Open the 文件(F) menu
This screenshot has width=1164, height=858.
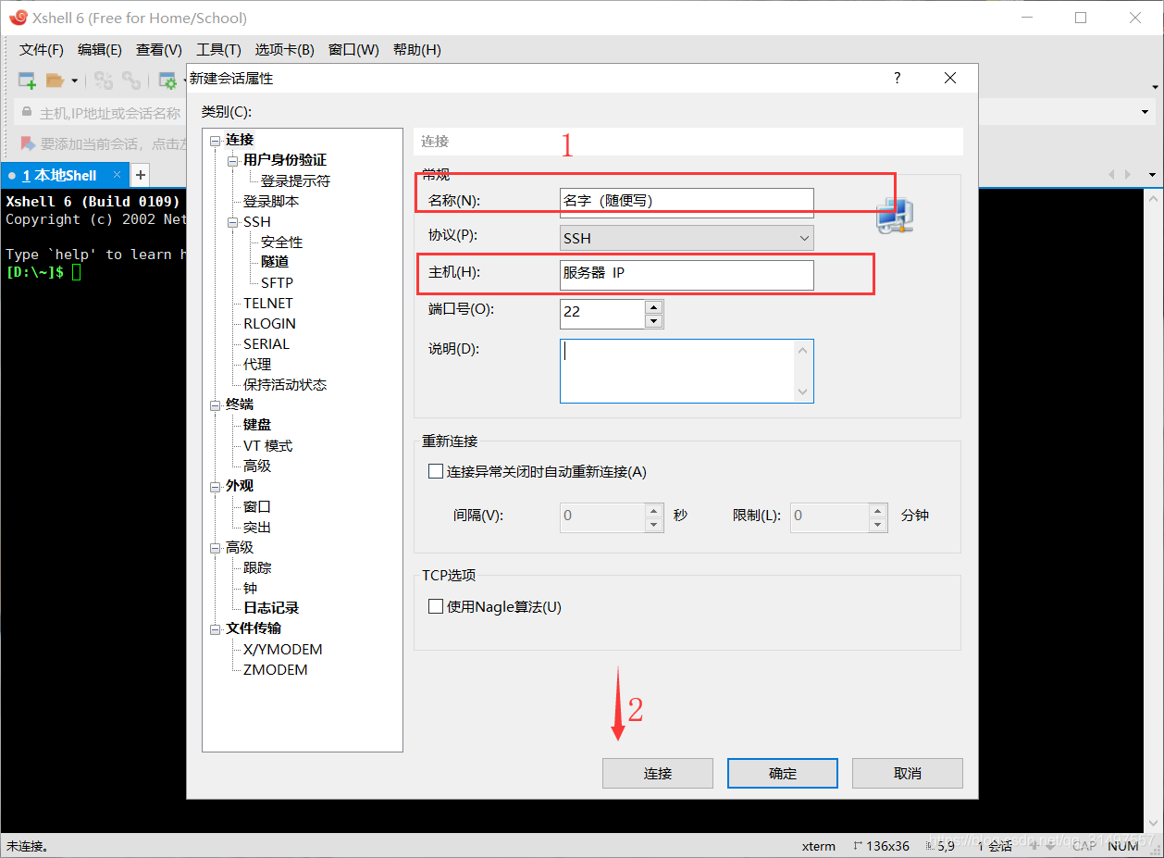tap(42, 50)
